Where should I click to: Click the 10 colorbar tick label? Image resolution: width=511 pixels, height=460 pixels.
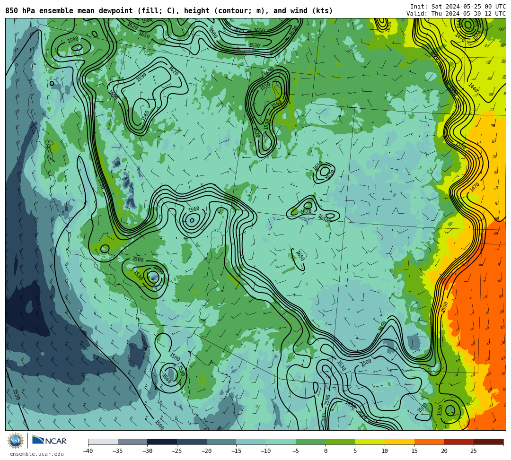385,451
